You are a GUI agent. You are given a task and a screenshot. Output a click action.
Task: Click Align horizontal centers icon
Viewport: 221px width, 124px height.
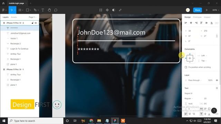pos(191,23)
